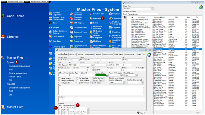Screen dimensions: 205x115
Task: Open the Document Fields icon
Action: pyautogui.click(x=72, y=28)
